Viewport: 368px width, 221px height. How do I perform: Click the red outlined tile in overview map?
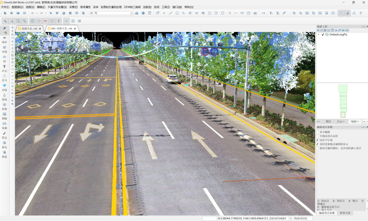coord(343,115)
